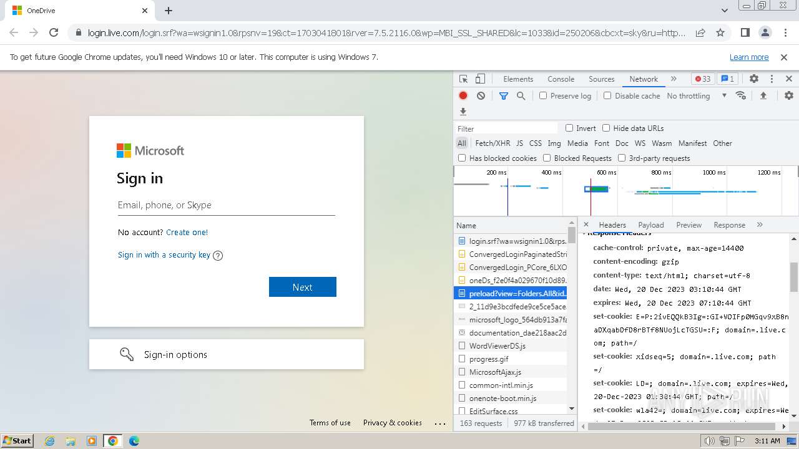Image resolution: width=799 pixels, height=449 pixels.
Task: Check Blocked Requests checkbox
Action: [547, 158]
